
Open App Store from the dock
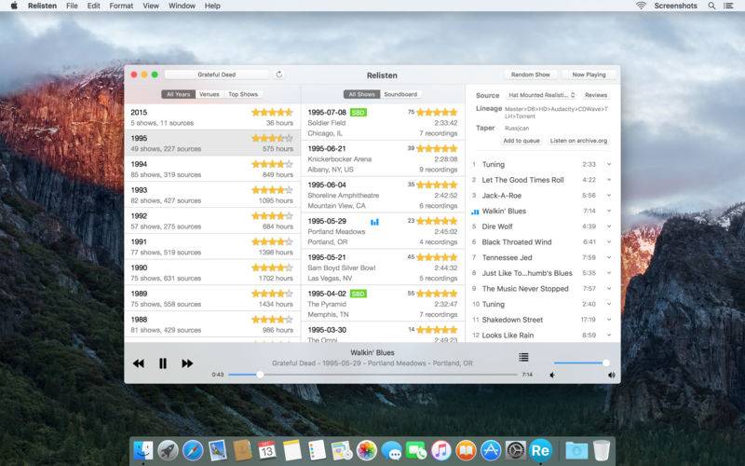pos(491,450)
